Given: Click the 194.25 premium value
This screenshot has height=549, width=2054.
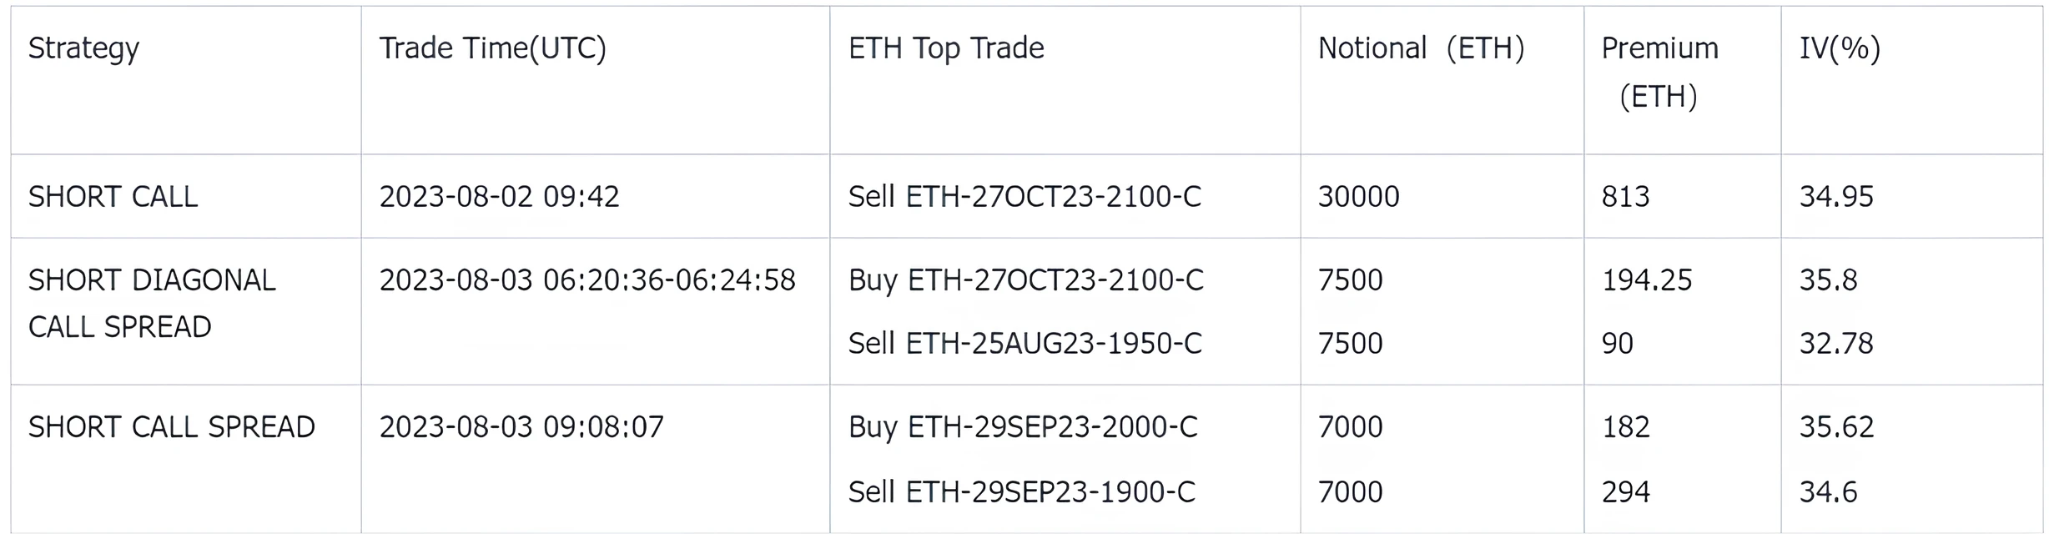Looking at the screenshot, I should coord(1646,280).
